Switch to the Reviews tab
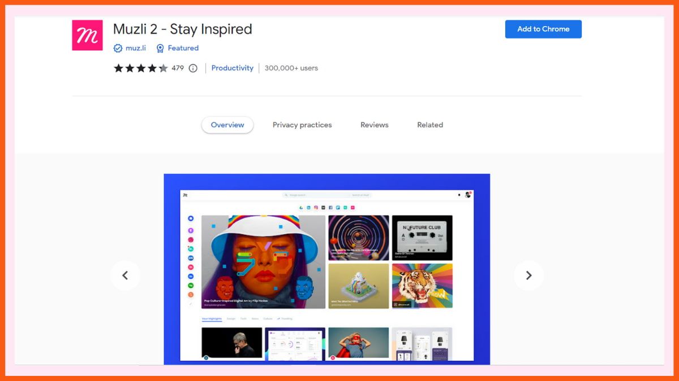The height and width of the screenshot is (381, 679). point(373,125)
